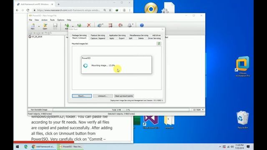
Task: Select the Mount / Unmount tab
Action: (x=79, y=38)
